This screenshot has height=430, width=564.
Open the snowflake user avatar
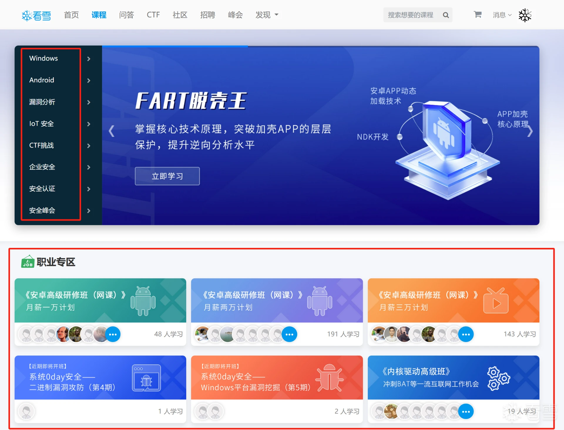(525, 15)
